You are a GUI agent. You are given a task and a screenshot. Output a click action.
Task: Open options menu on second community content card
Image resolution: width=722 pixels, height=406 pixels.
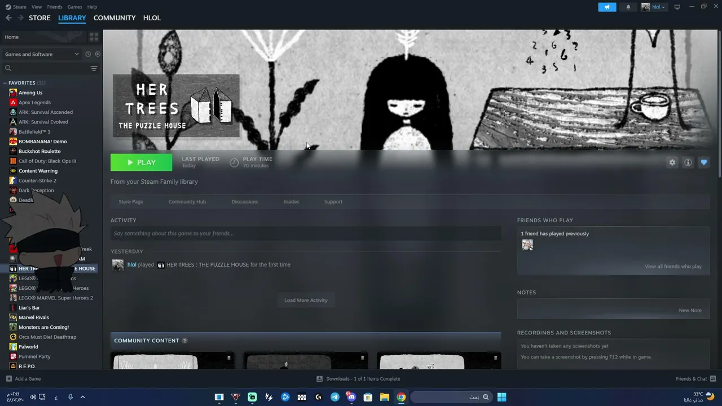(x=362, y=358)
